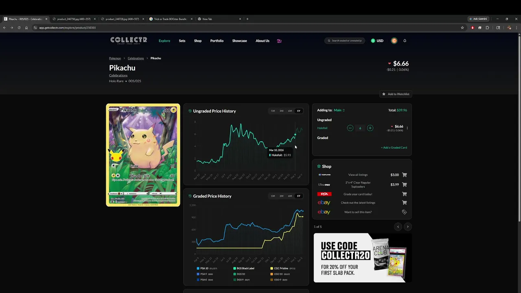Screen dimensions: 521x293
Task: Click the Pokemon breadcrumb link
Action: click(115, 58)
